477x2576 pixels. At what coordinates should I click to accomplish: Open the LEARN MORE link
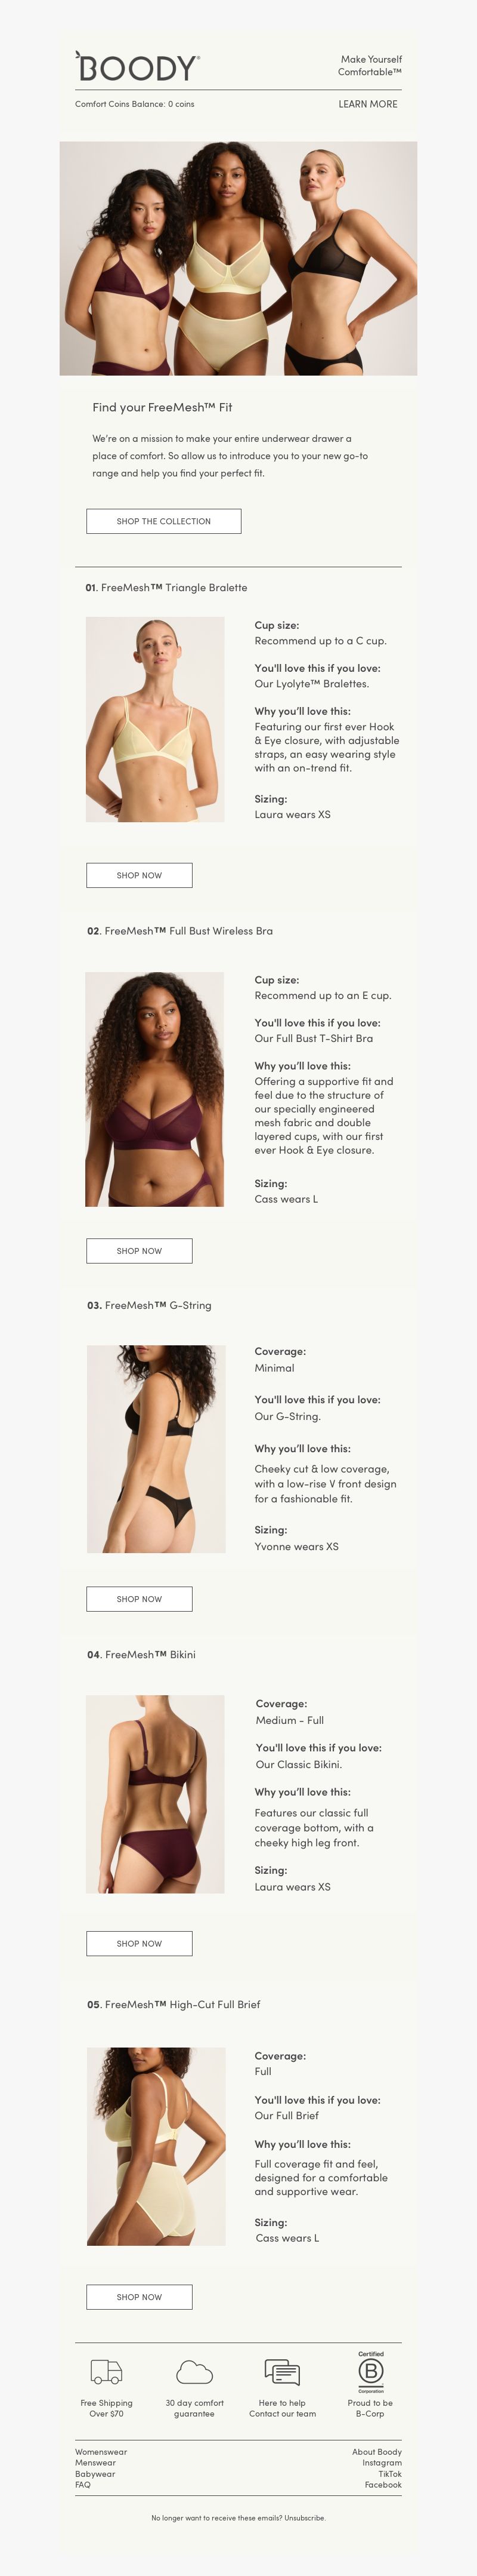pos(367,104)
